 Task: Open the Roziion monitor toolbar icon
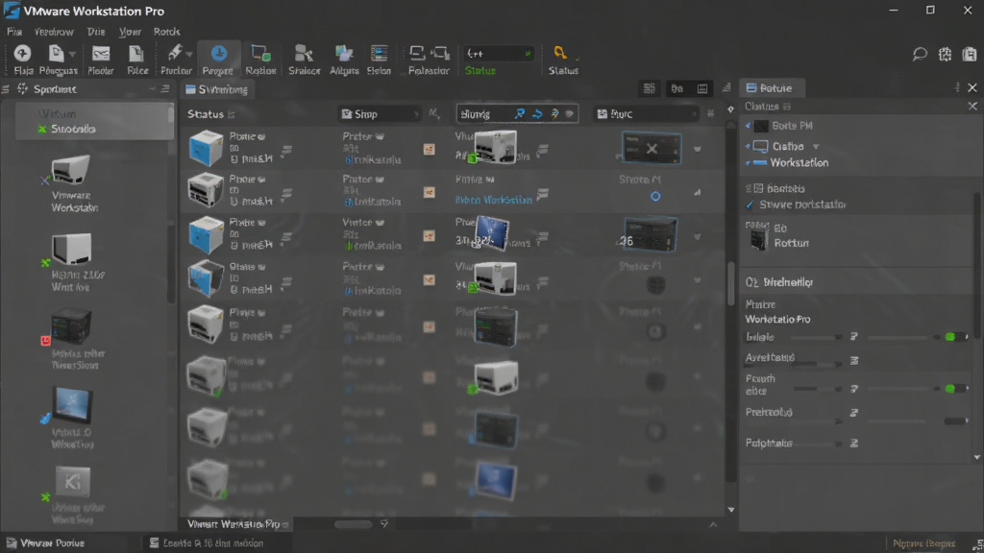point(260,54)
